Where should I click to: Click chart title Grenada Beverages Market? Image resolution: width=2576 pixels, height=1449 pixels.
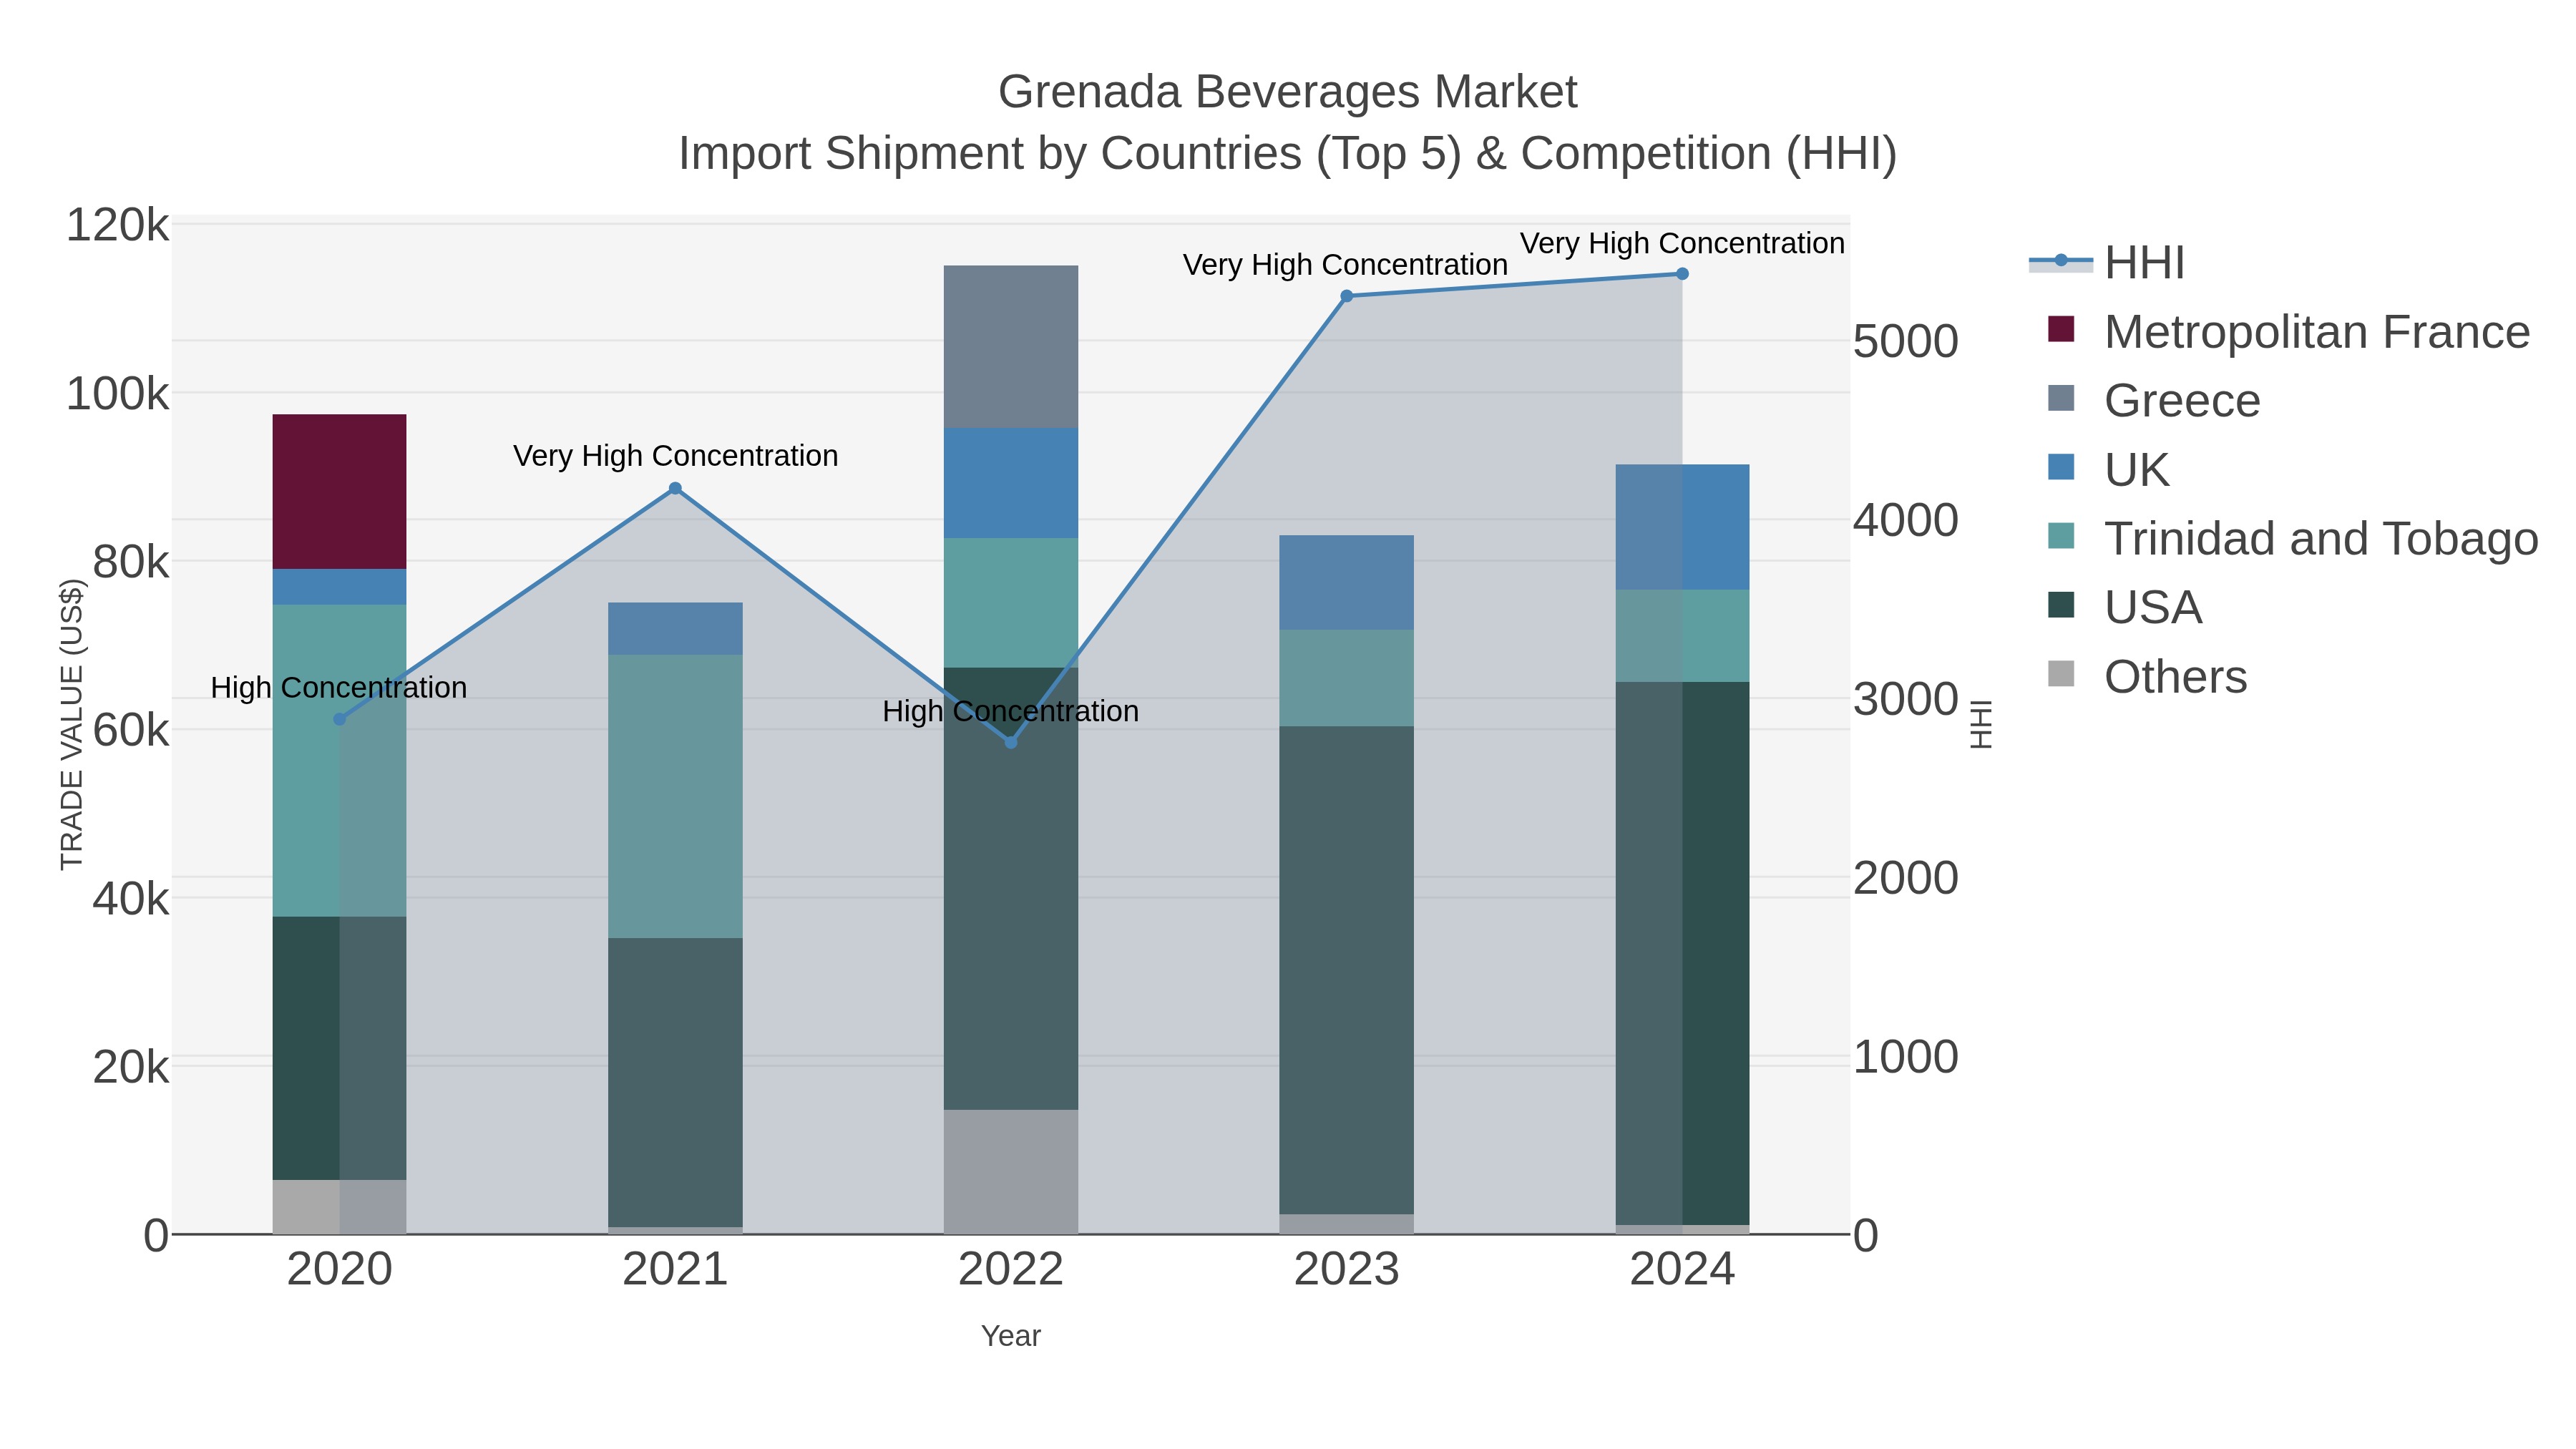(x=1287, y=92)
